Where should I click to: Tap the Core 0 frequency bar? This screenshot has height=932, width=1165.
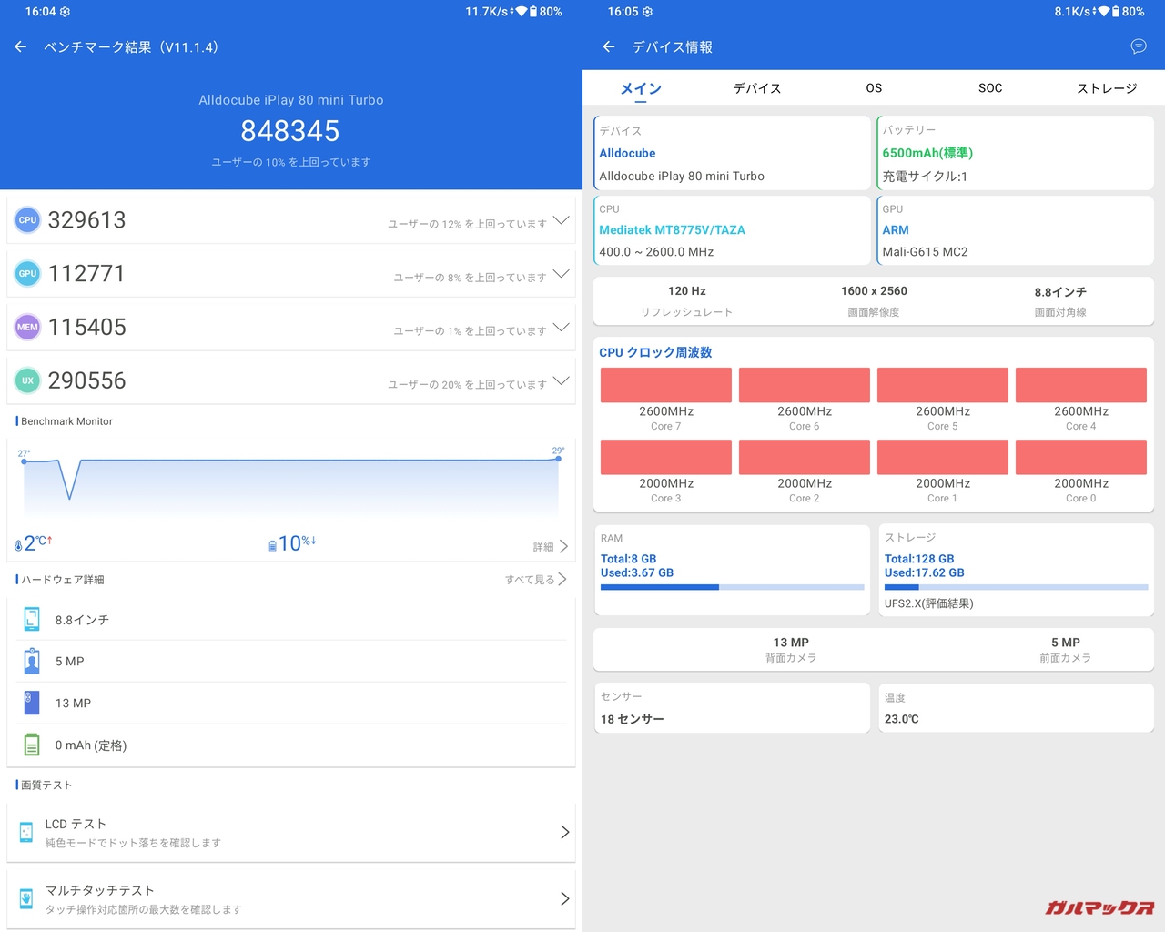(1081, 457)
